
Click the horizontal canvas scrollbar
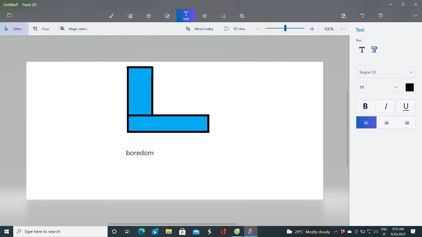(172, 224)
